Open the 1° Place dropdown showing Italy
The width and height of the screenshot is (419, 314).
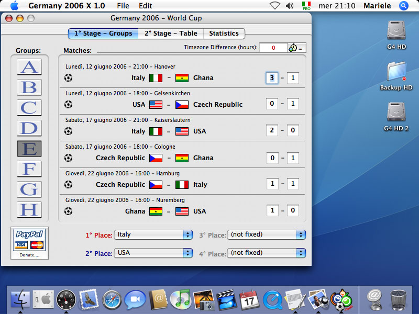(154, 235)
